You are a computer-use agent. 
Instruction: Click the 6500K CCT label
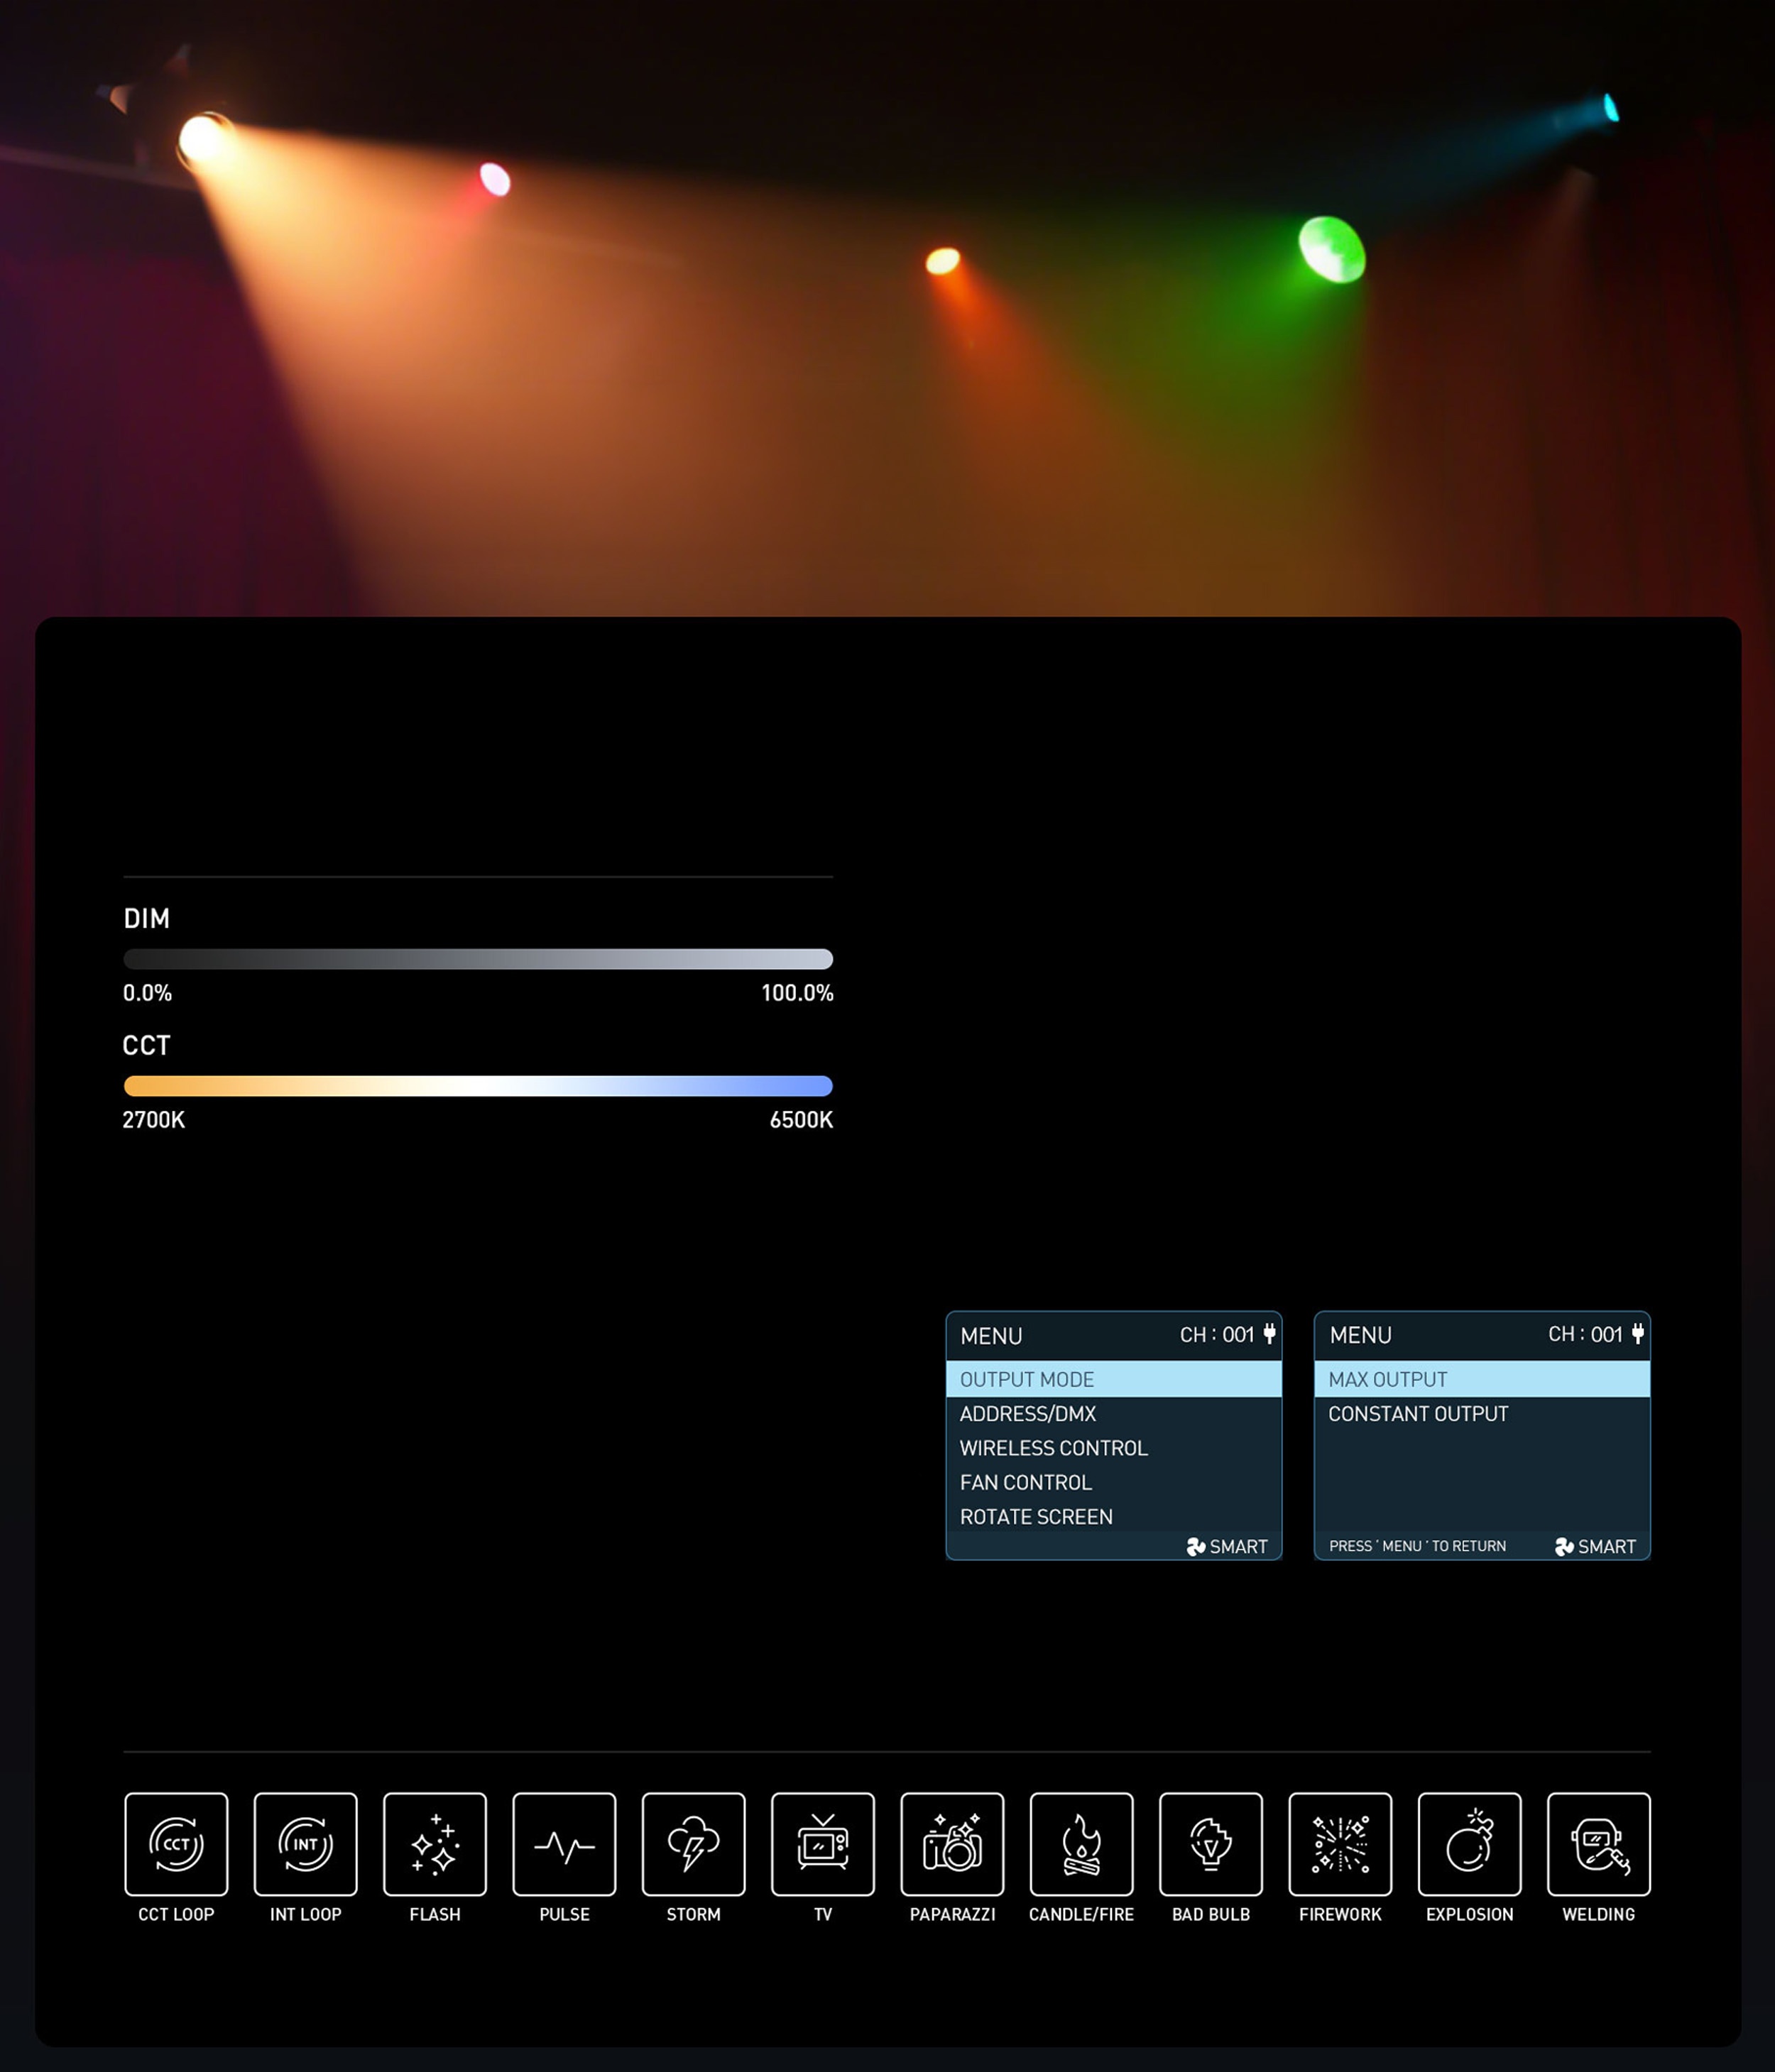tap(801, 1120)
